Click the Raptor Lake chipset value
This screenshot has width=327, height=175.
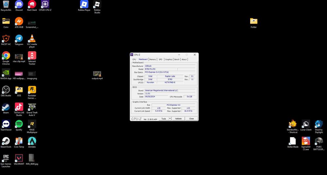pyautogui.click(x=170, y=76)
